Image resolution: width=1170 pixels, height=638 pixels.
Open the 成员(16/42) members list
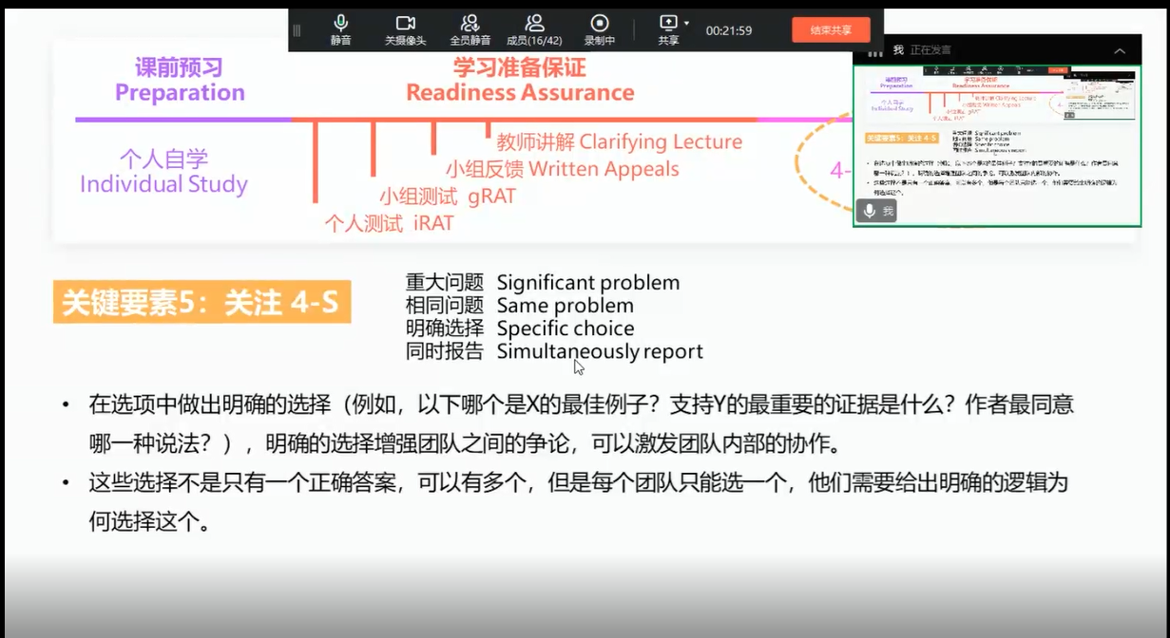pos(534,28)
